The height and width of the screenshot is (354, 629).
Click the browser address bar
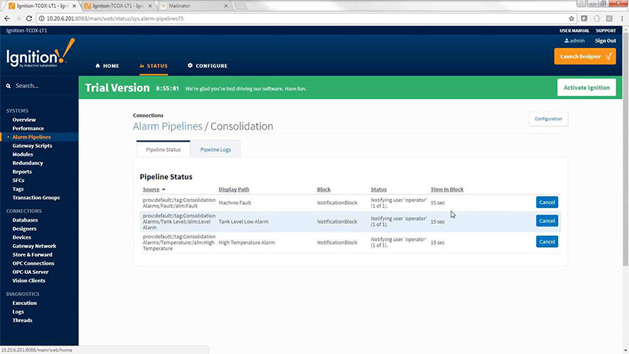click(x=283, y=18)
